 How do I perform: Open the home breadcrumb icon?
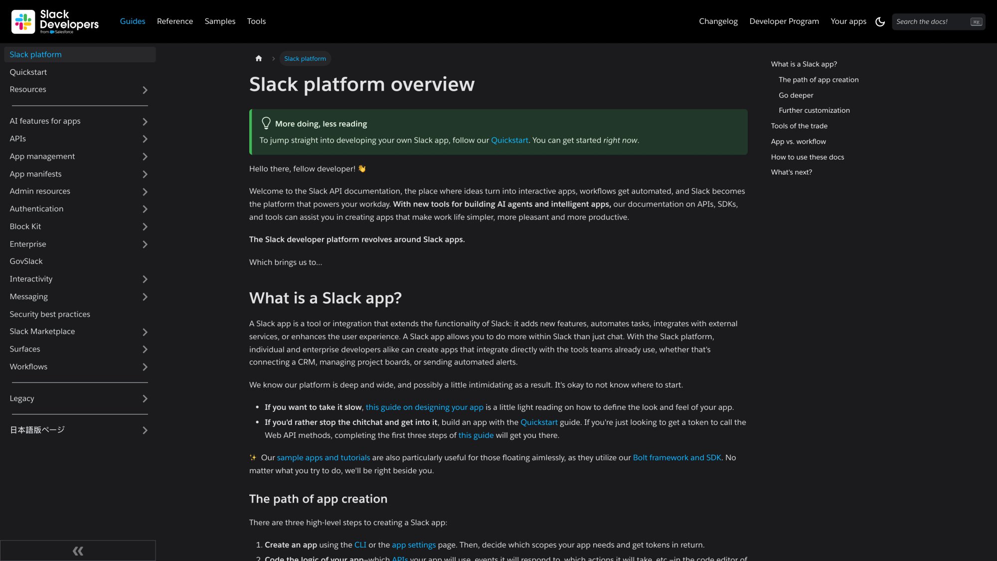point(259,58)
